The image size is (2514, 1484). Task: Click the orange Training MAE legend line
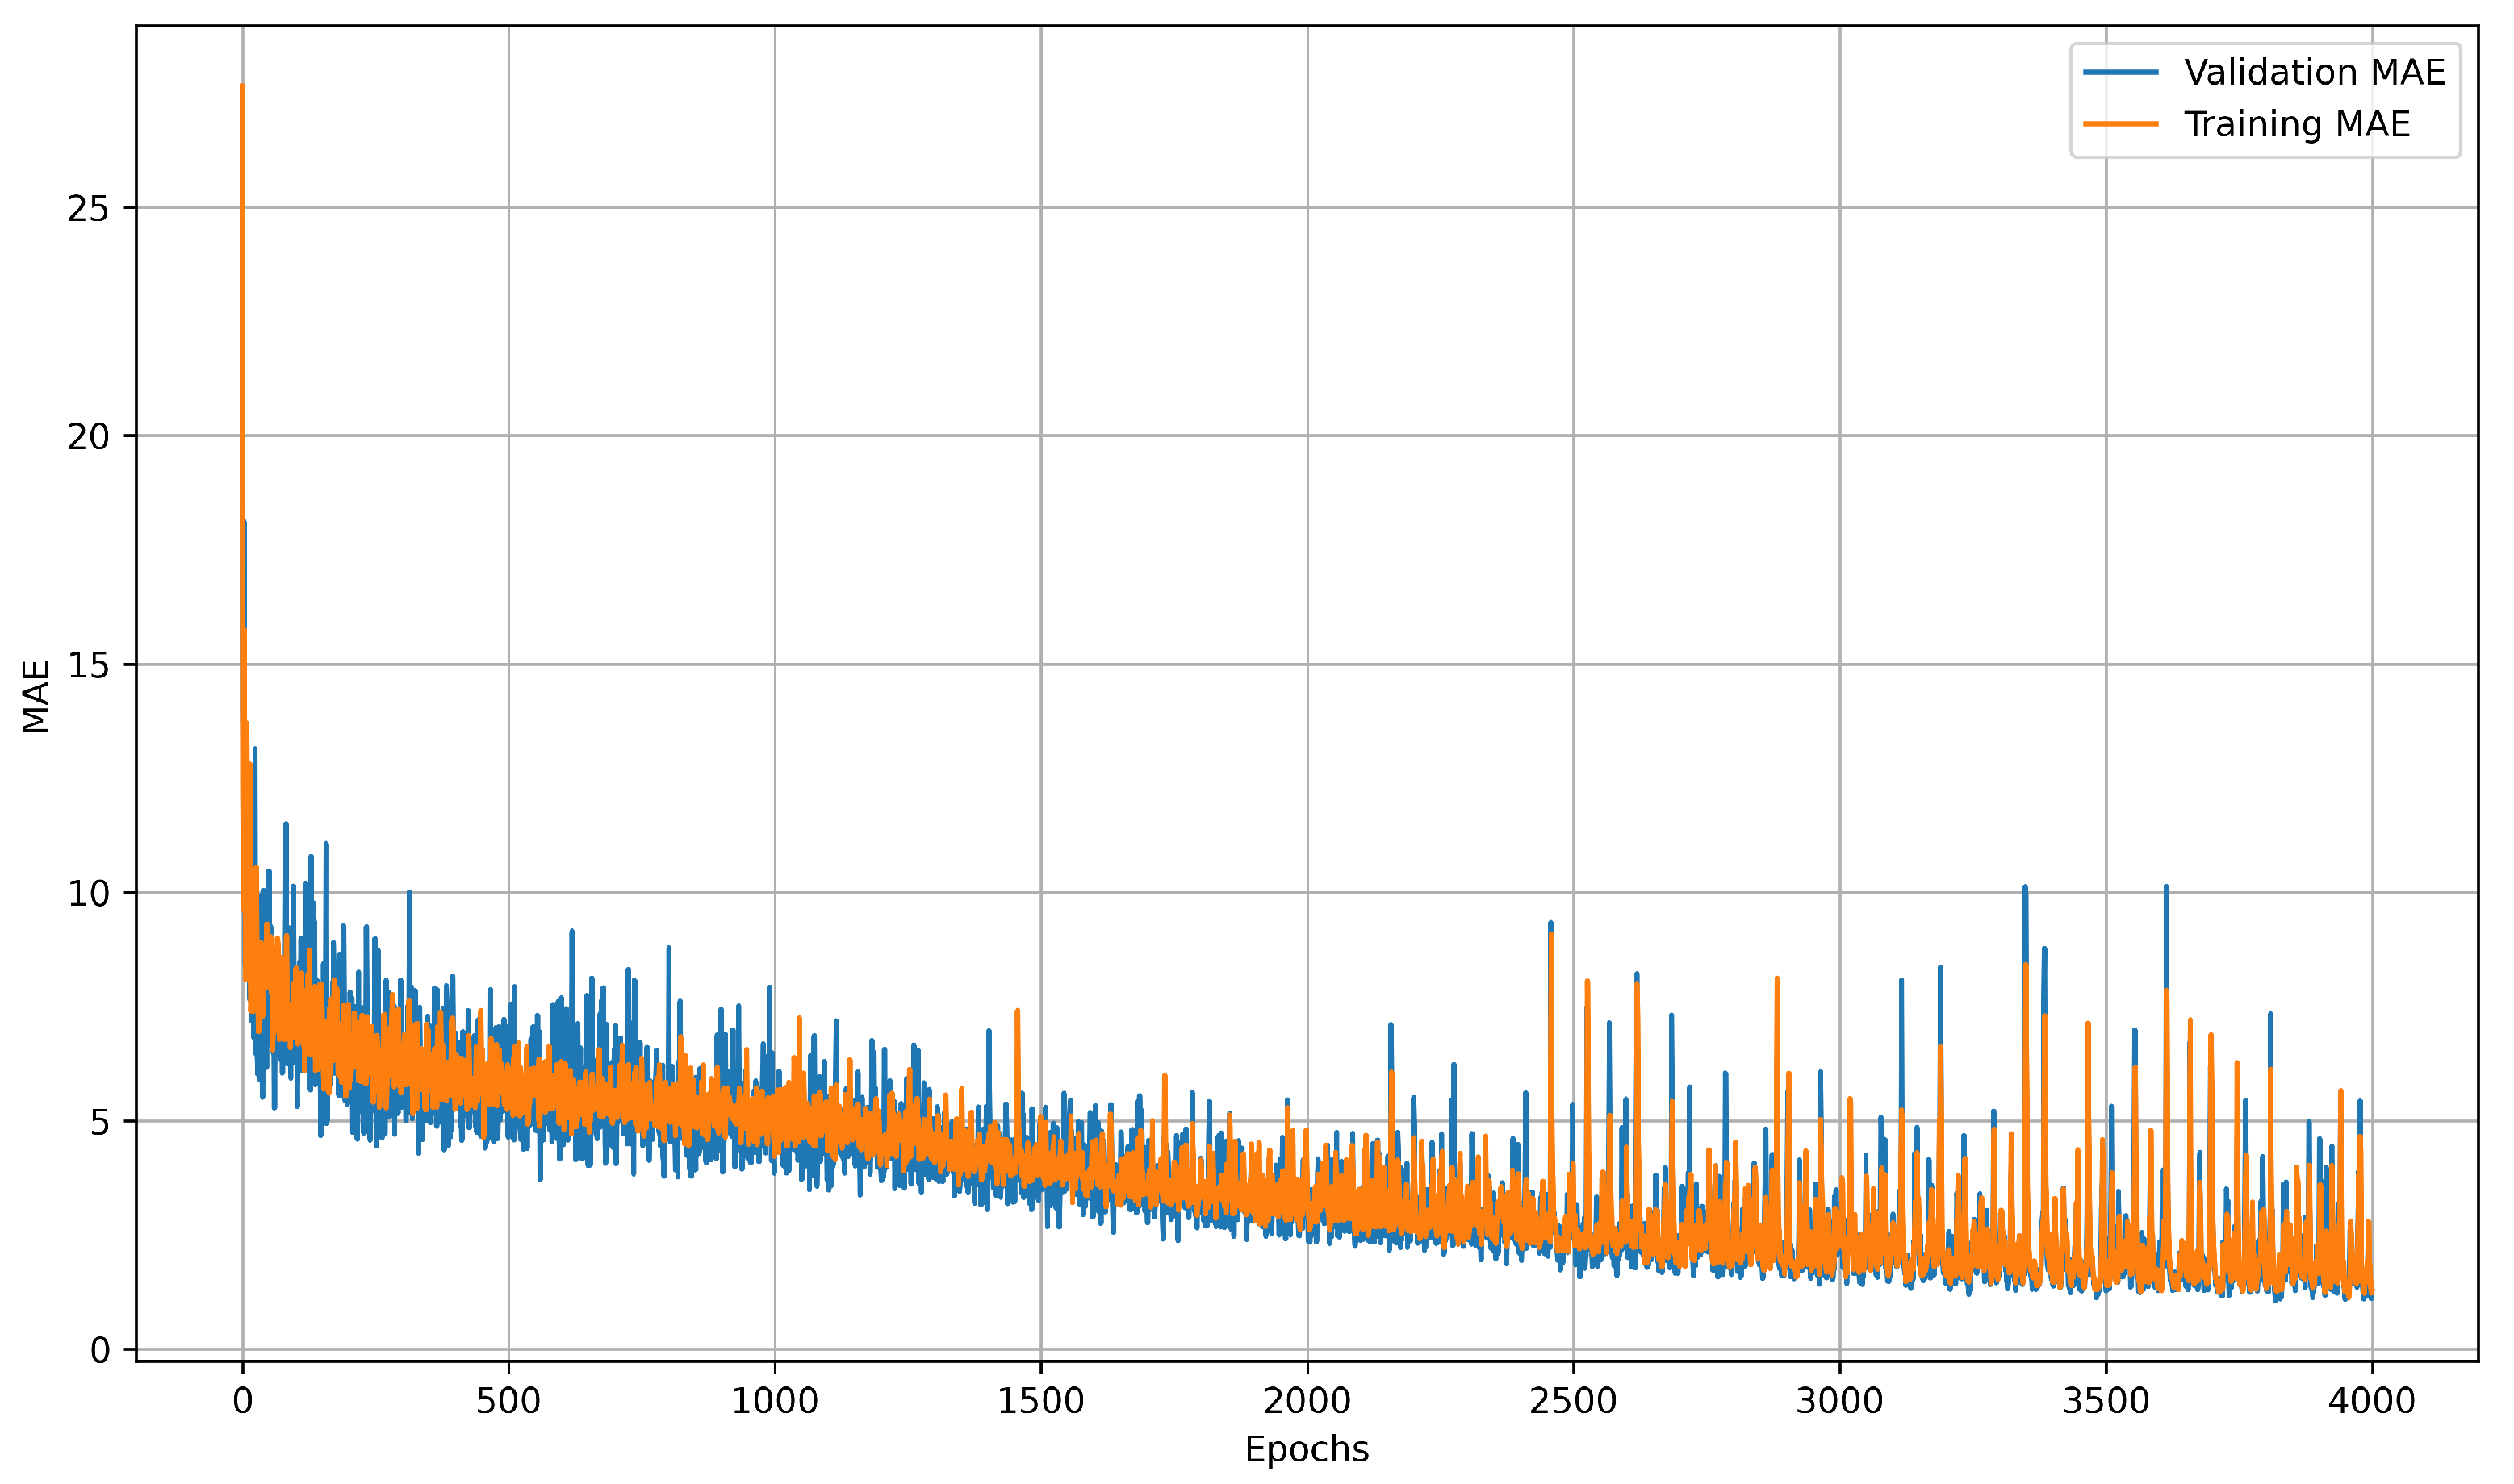pyautogui.click(x=2120, y=124)
